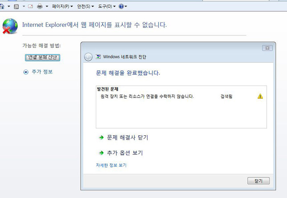This screenshot has height=198, width=287.
Task: Choose 추가 옵션 보기 option
Action: (x=121, y=153)
